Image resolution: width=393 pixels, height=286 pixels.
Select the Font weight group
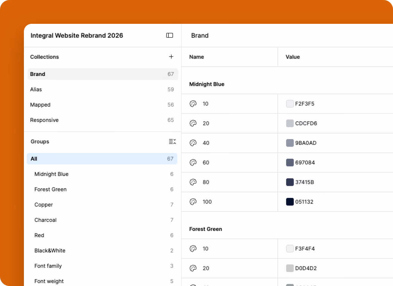click(102, 281)
